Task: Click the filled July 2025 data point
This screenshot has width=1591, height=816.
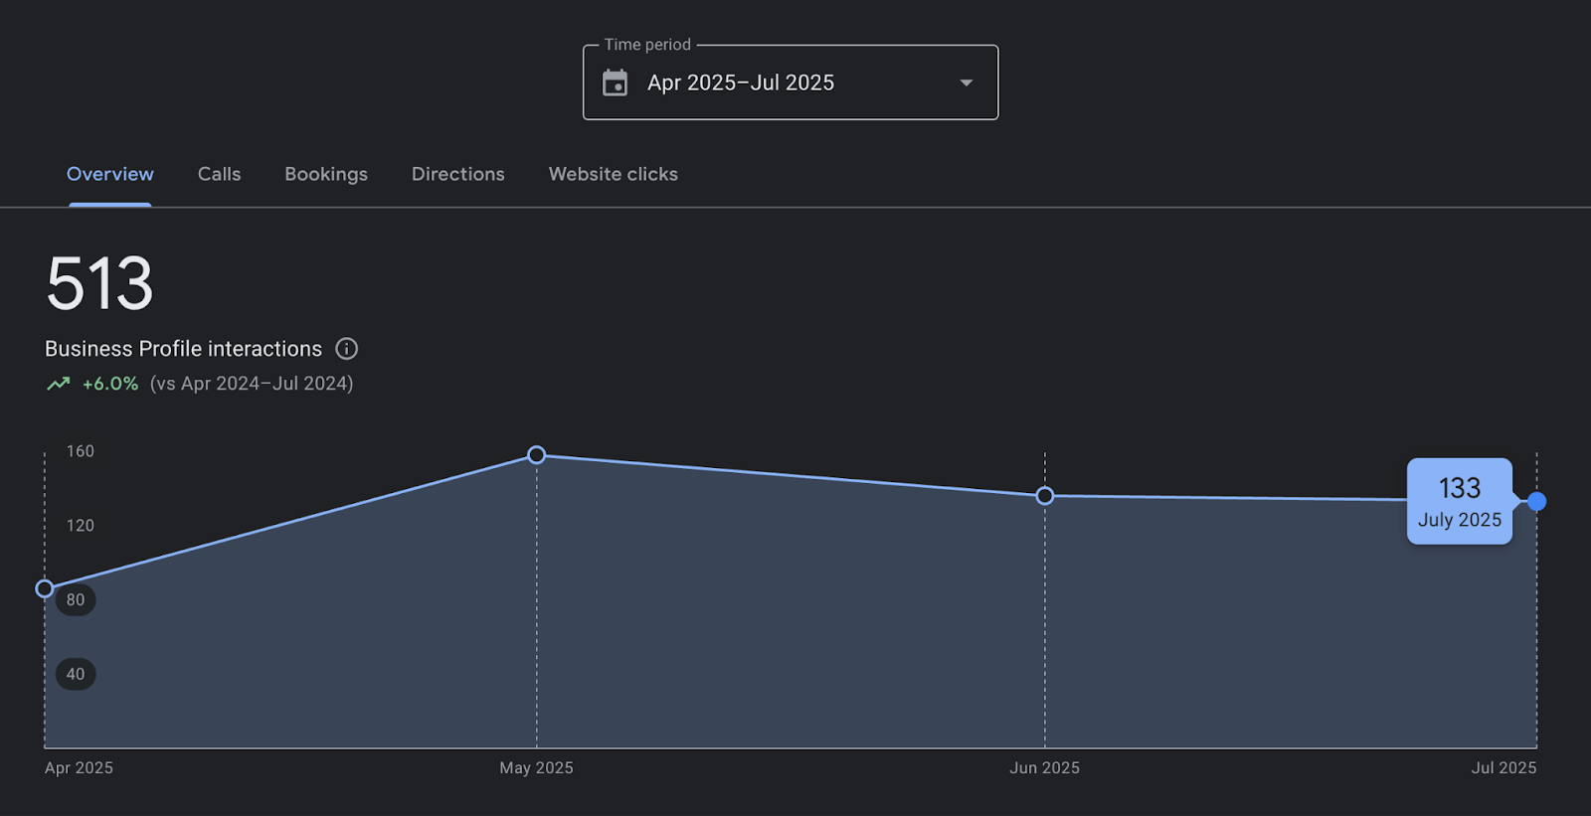Action: pos(1536,502)
